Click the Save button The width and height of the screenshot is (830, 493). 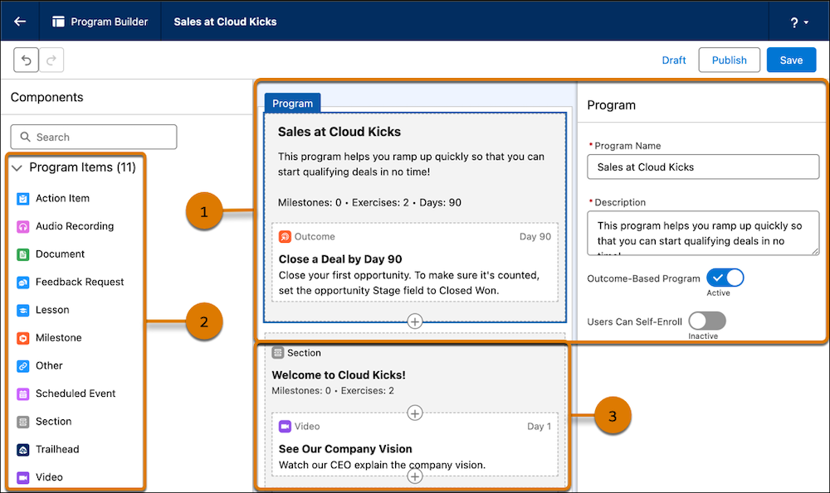pyautogui.click(x=791, y=60)
